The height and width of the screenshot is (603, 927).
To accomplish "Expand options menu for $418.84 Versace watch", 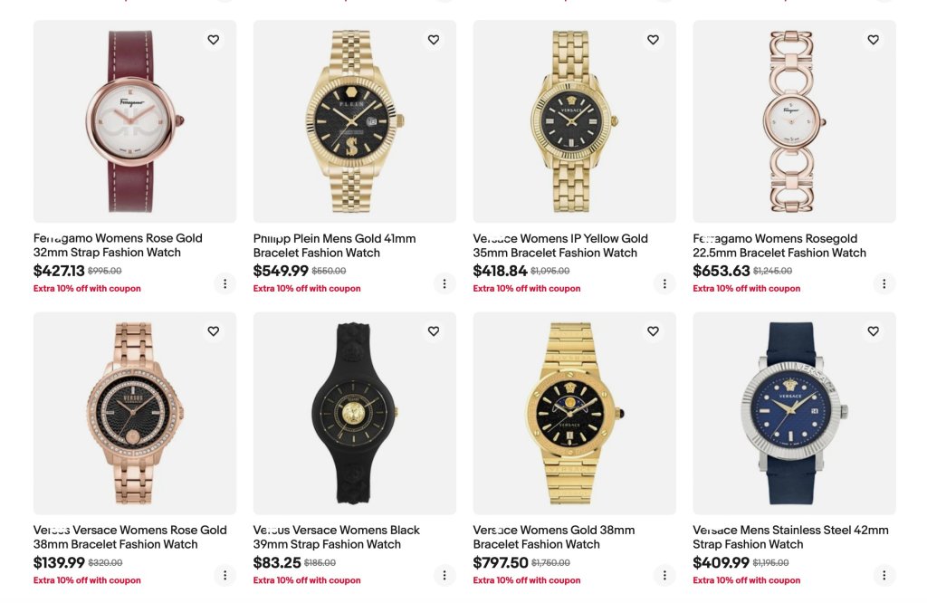I will pos(664,283).
